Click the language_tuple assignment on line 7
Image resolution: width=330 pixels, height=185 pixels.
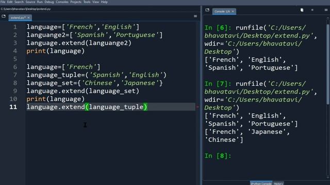pos(96,75)
